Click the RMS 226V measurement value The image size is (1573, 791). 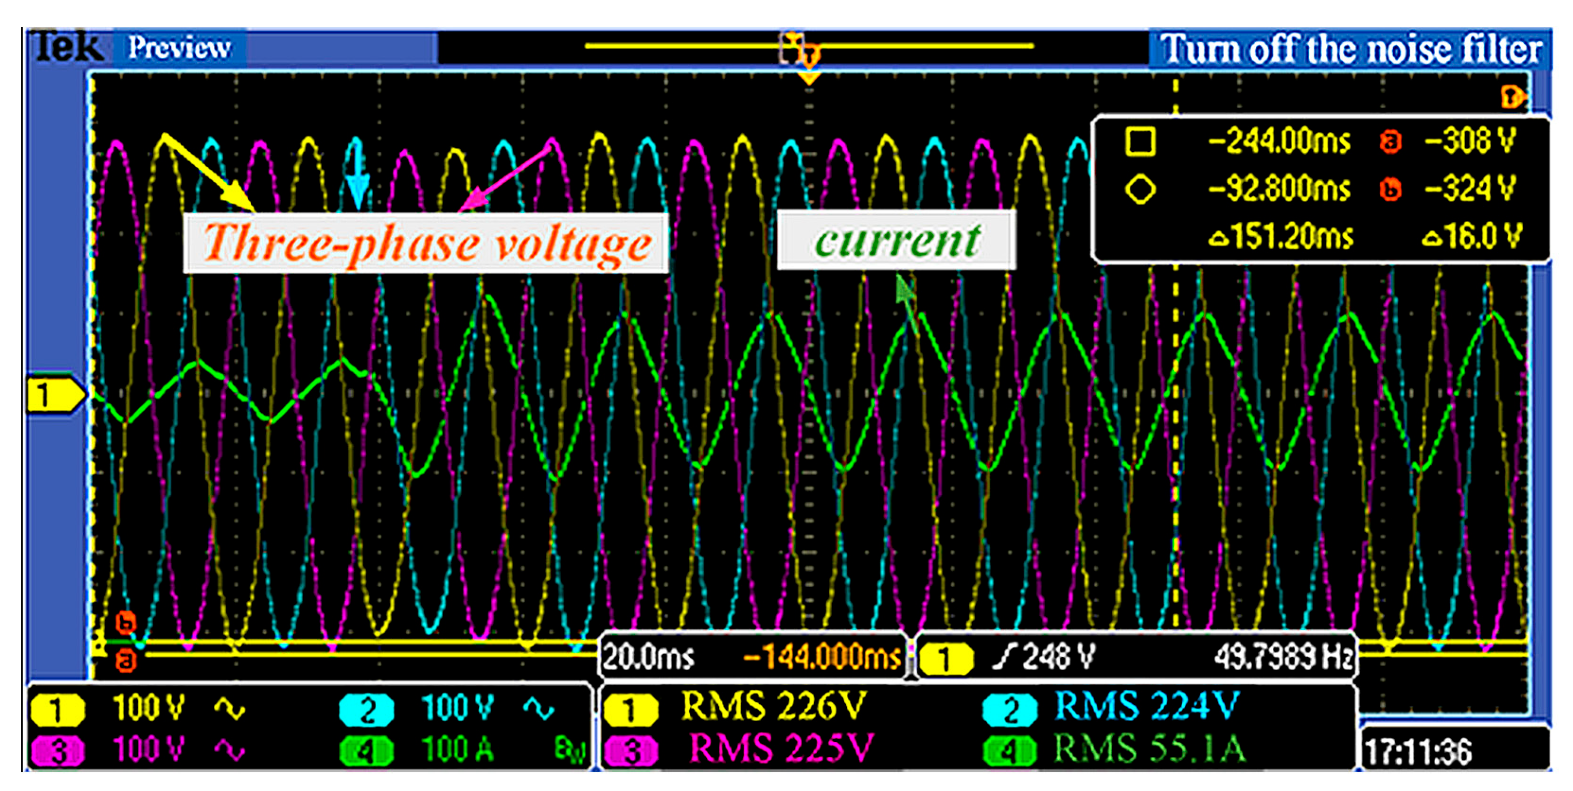[x=774, y=707]
